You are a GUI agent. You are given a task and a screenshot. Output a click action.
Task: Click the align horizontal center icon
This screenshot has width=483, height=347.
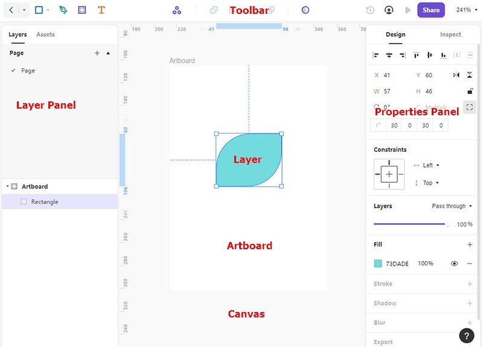pos(389,55)
